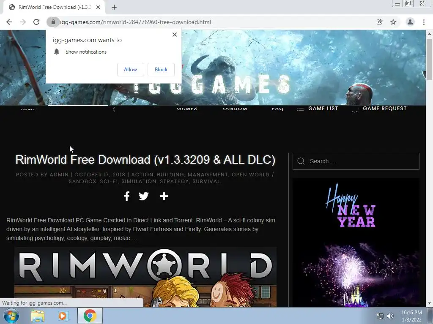Open the media player taskbar icon
This screenshot has width=433, height=324.
(x=63, y=316)
